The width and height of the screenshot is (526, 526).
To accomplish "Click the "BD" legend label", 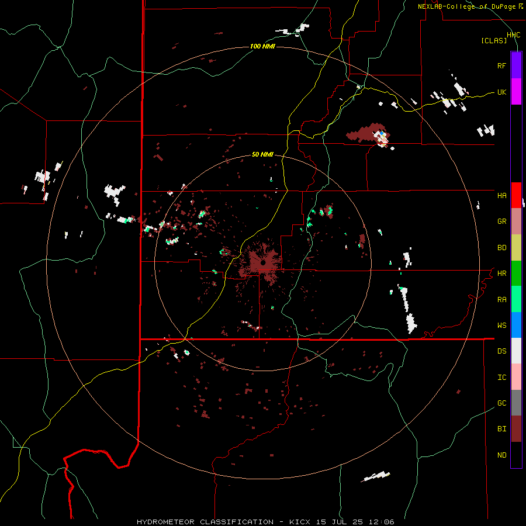I will click(x=501, y=248).
